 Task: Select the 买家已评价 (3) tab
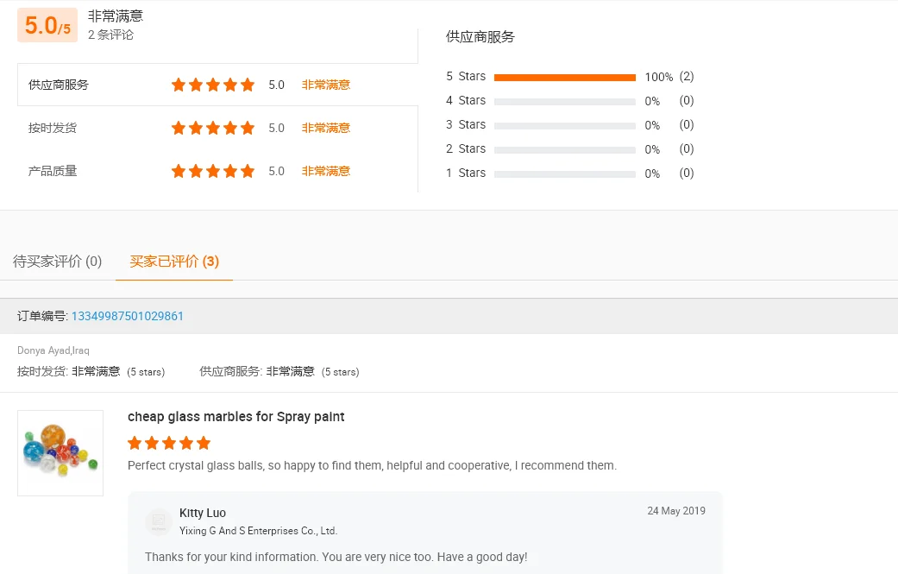[x=174, y=261]
